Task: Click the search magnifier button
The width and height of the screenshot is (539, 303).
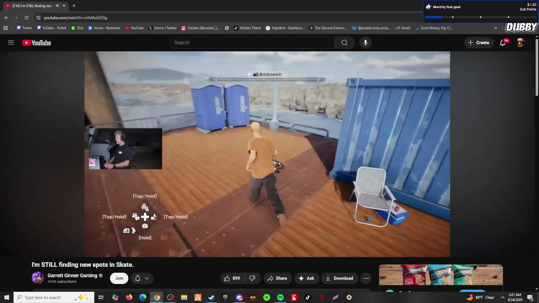Action: [x=344, y=43]
